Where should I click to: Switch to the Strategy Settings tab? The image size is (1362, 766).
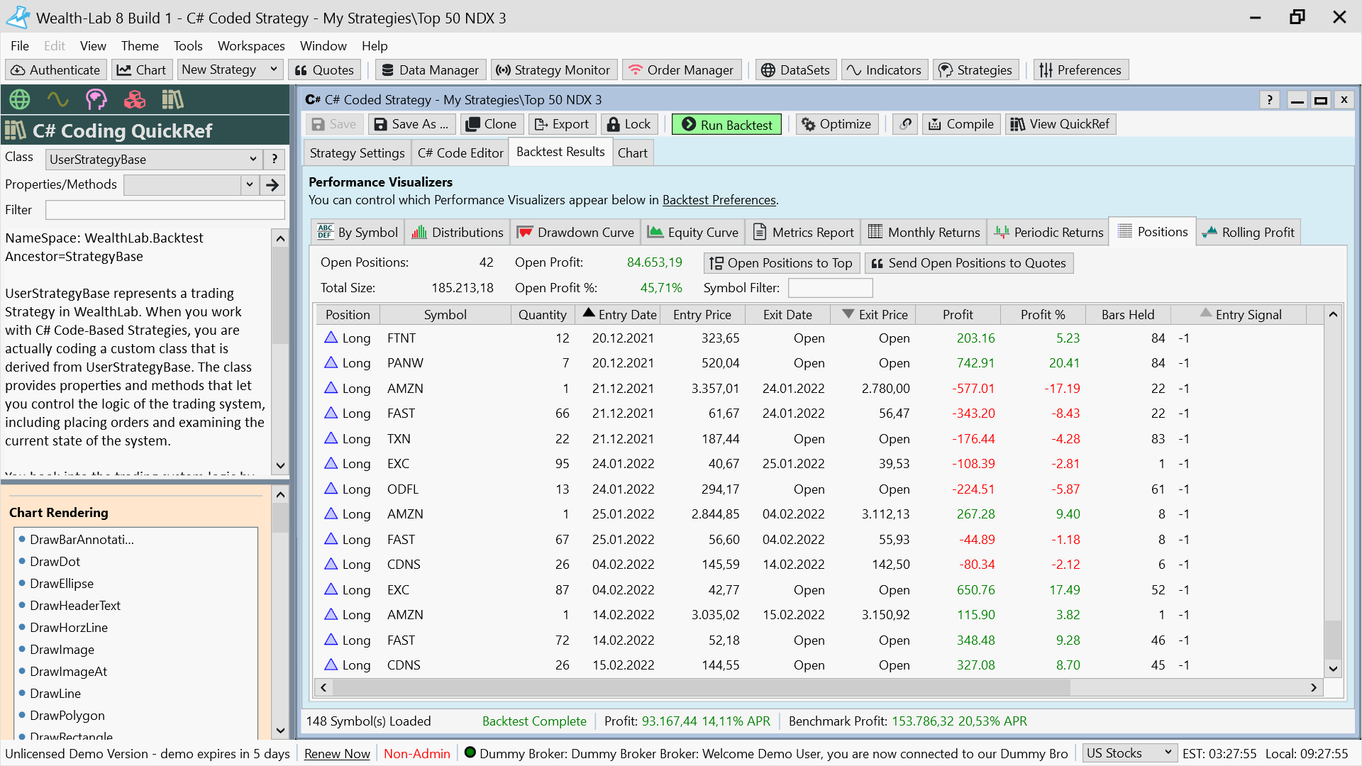(x=357, y=152)
